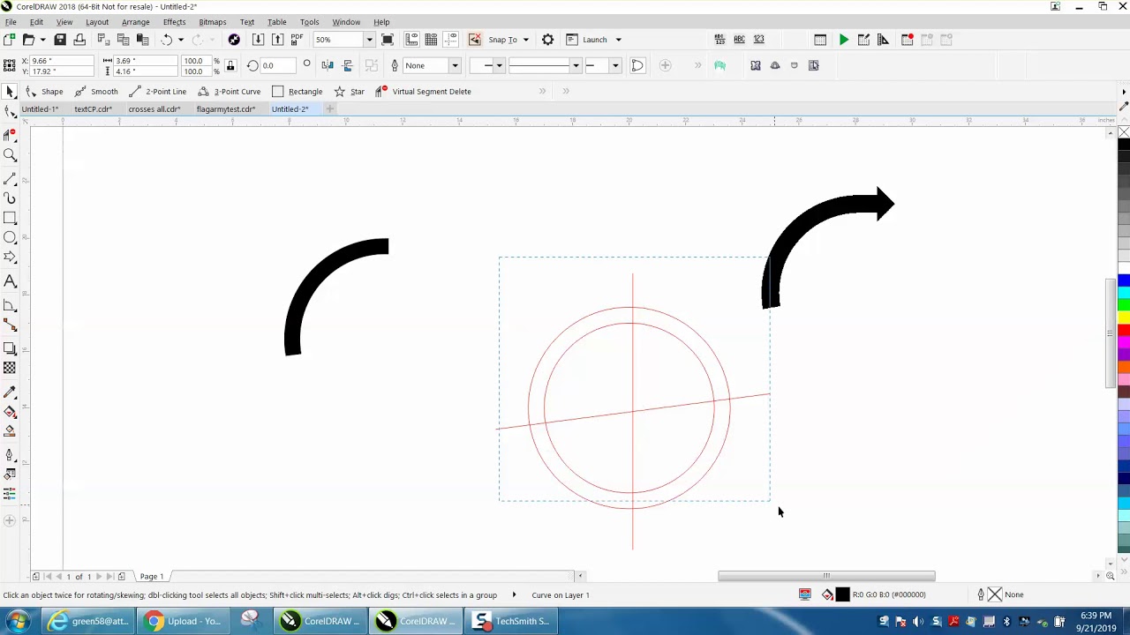The width and height of the screenshot is (1130, 635).
Task: Switch to crosses all.cdr tab
Action: 154,109
